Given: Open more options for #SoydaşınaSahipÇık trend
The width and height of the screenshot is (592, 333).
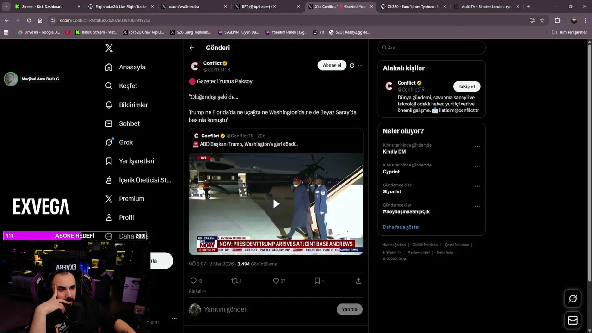Looking at the screenshot, I should tap(477, 206).
